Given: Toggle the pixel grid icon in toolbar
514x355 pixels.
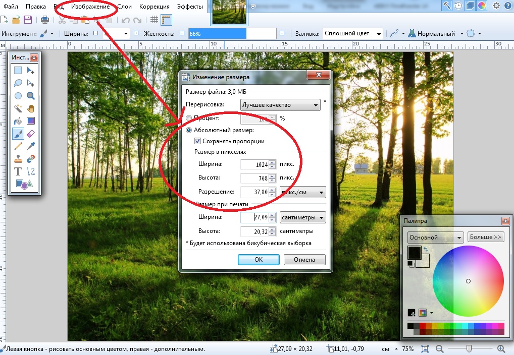Looking at the screenshot, I should tap(155, 20).
